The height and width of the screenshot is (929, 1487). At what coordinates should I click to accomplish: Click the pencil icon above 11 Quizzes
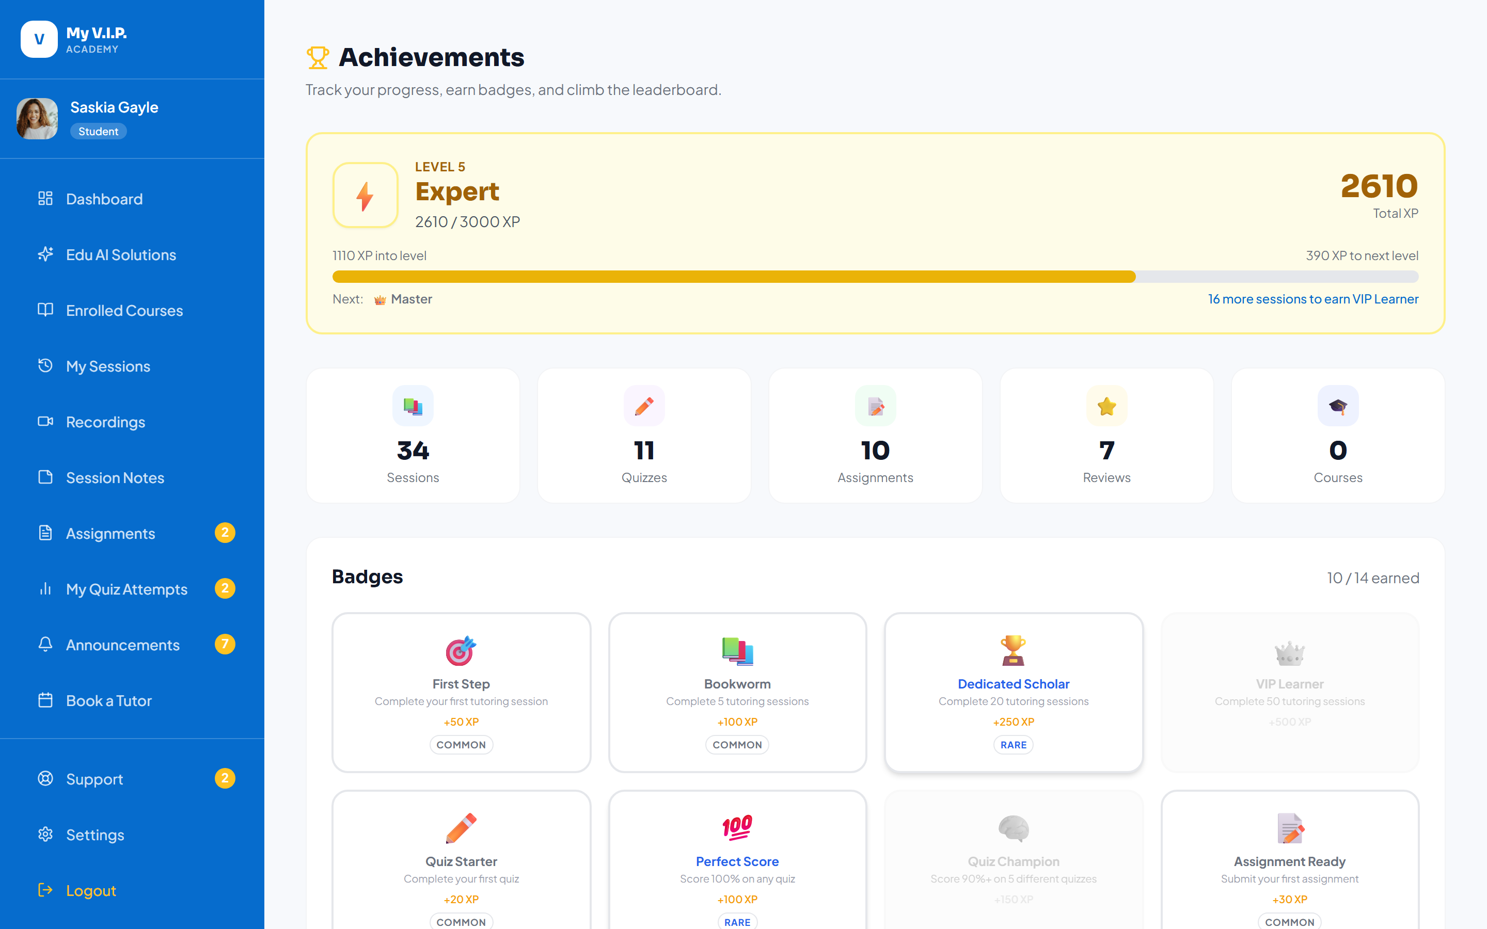(x=644, y=406)
